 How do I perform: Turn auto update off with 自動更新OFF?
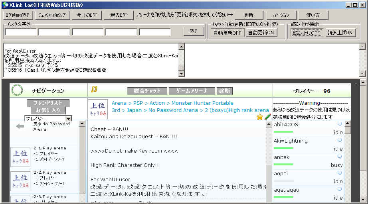tap(227, 33)
